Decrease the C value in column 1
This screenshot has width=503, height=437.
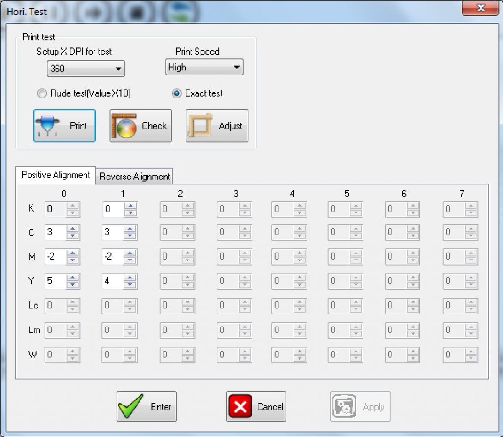130,236
